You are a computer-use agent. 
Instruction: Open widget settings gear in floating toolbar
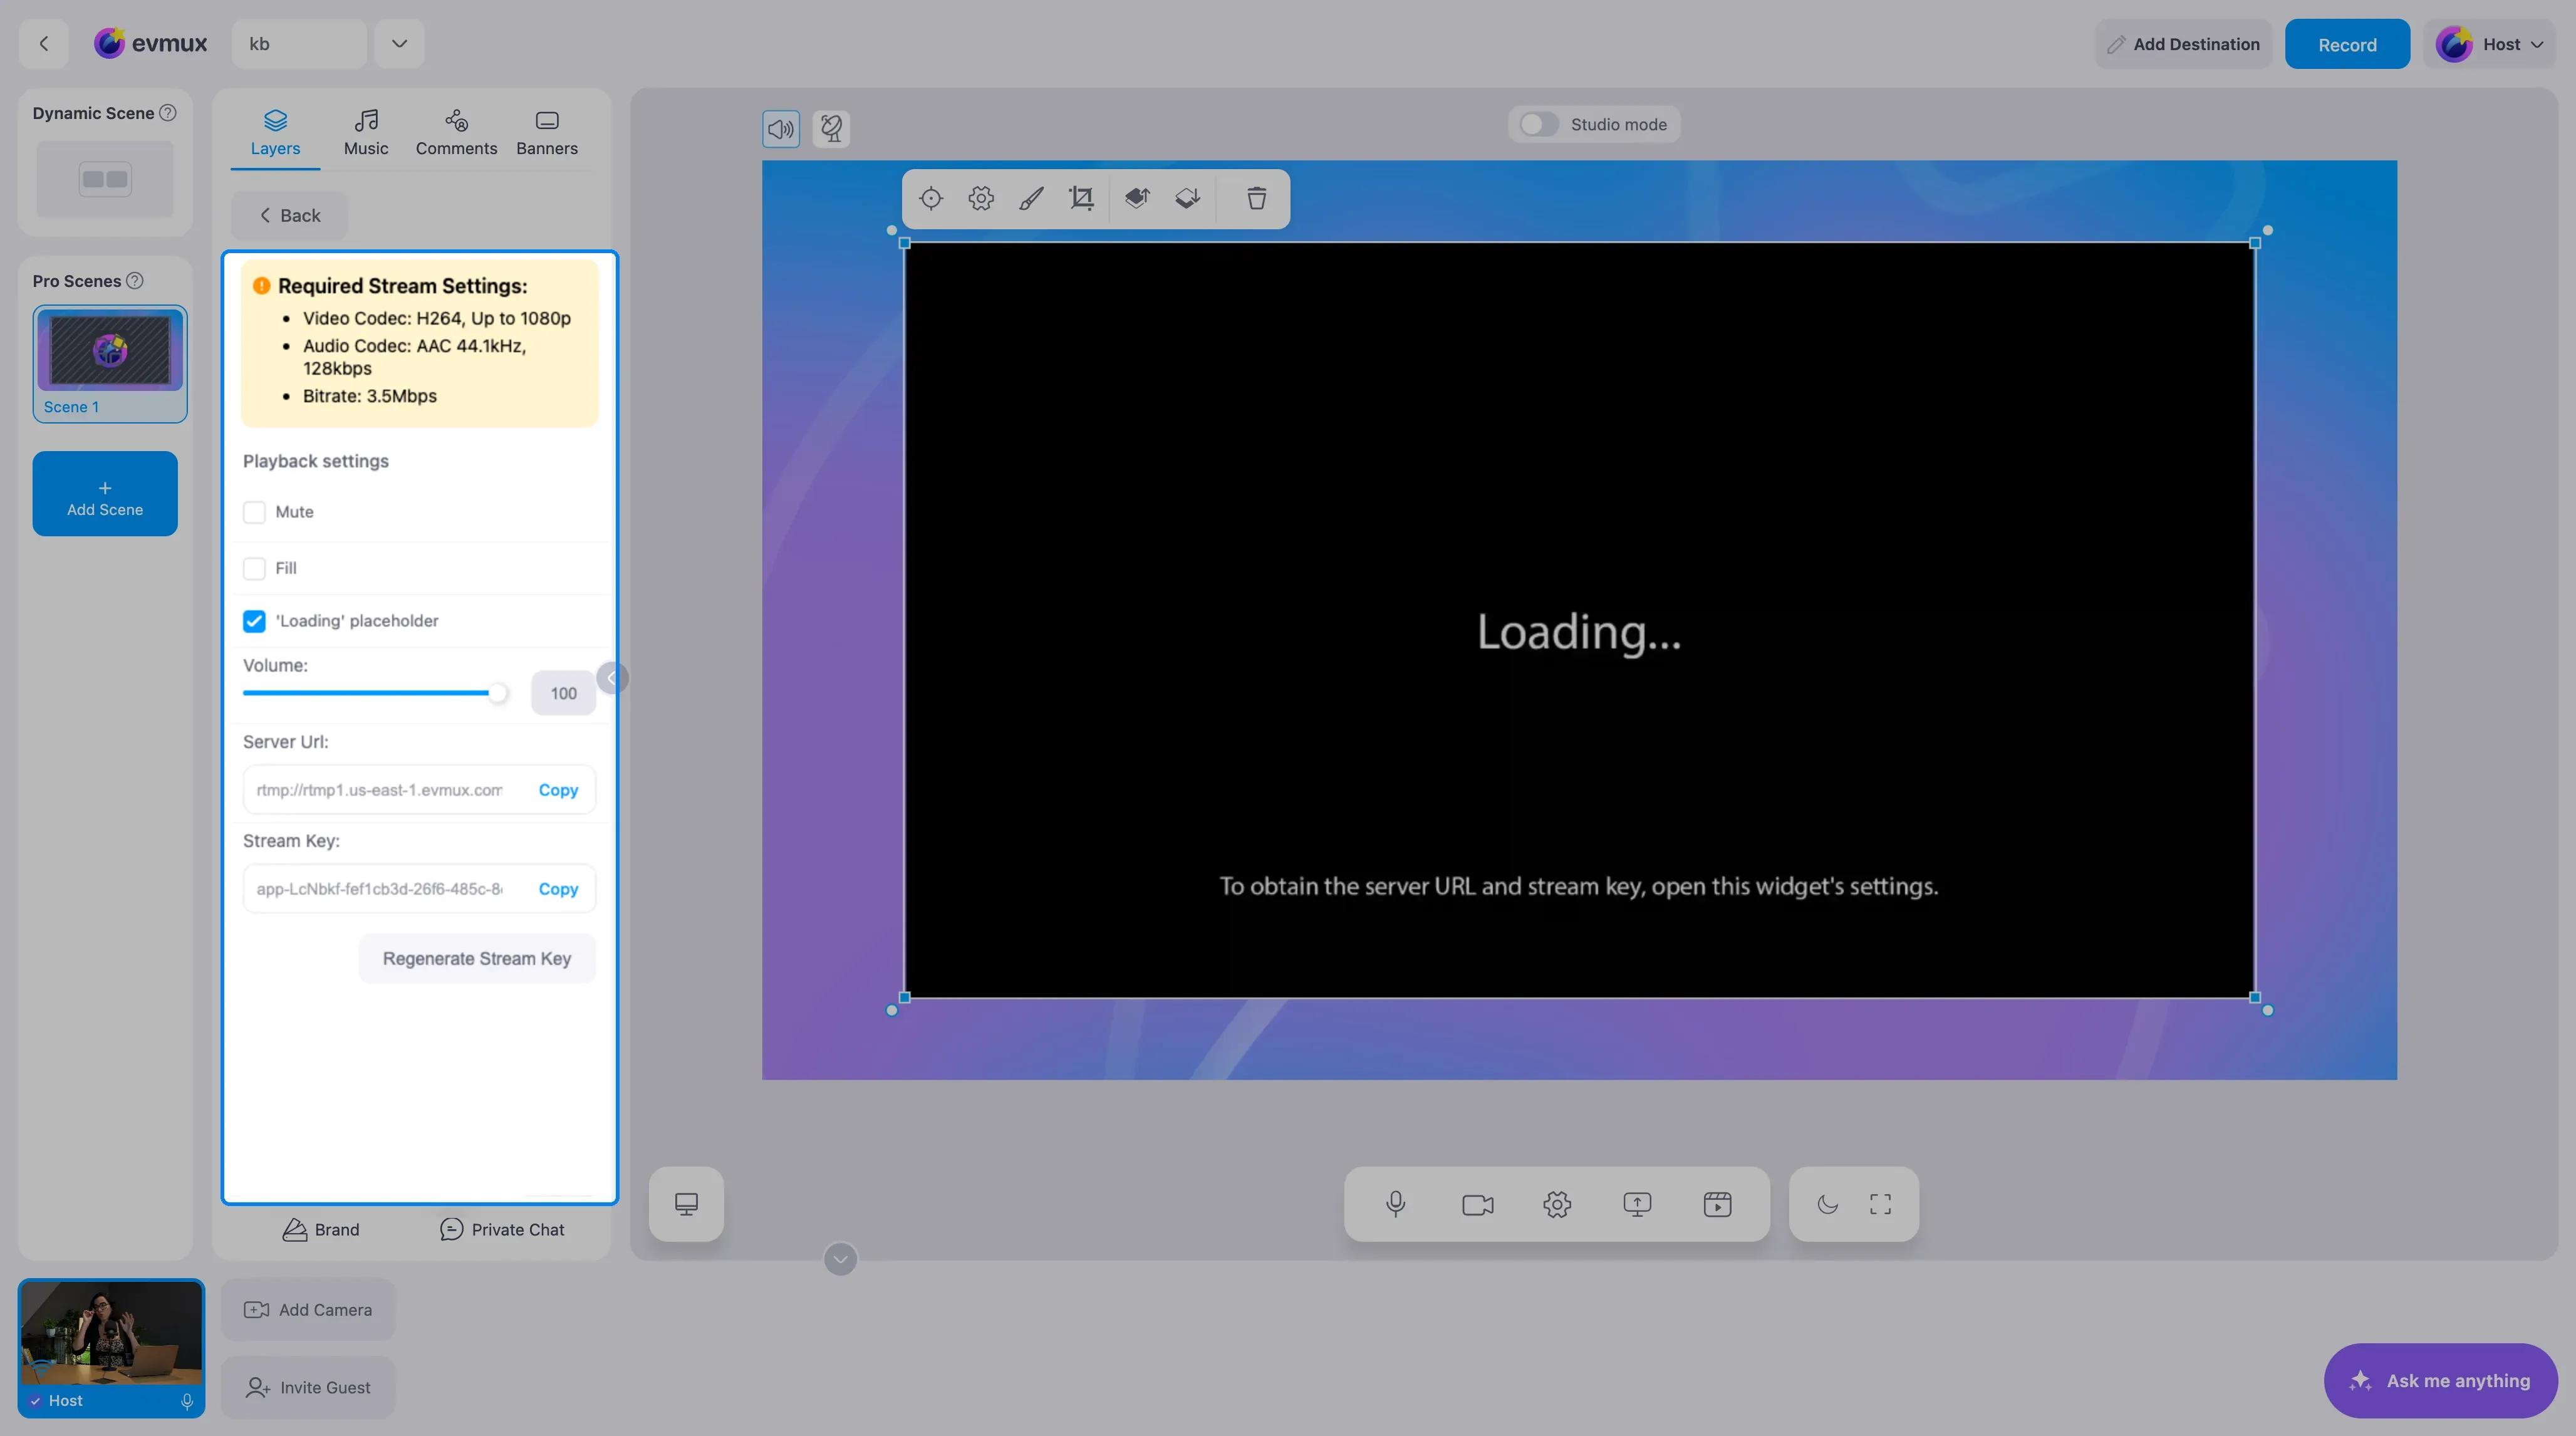pos(981,198)
